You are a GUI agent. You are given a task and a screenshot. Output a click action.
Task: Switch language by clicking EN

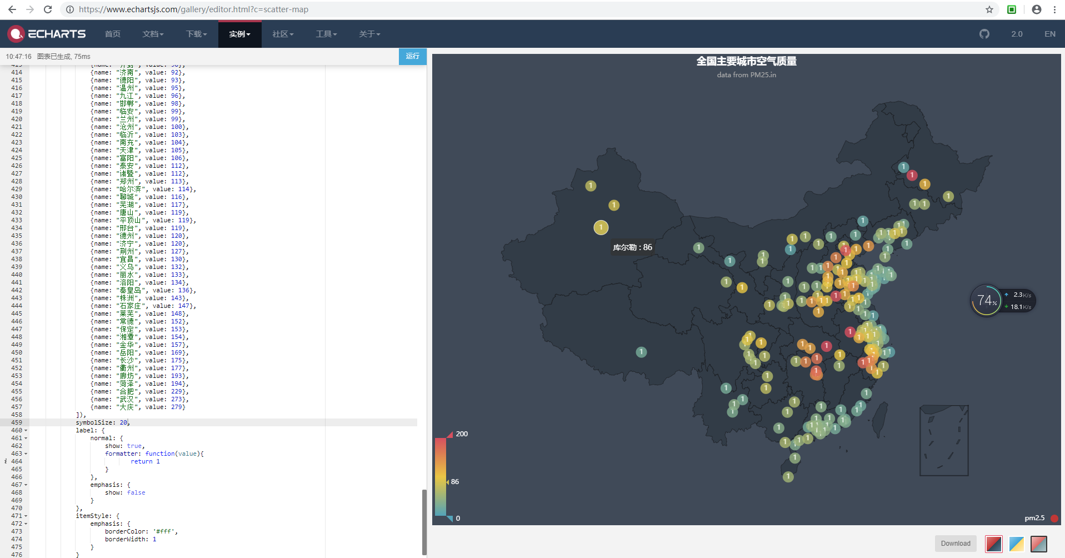(1050, 34)
